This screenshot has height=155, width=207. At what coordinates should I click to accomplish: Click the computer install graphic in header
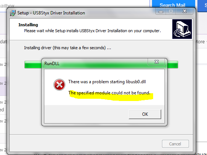pyautogui.click(x=182, y=29)
